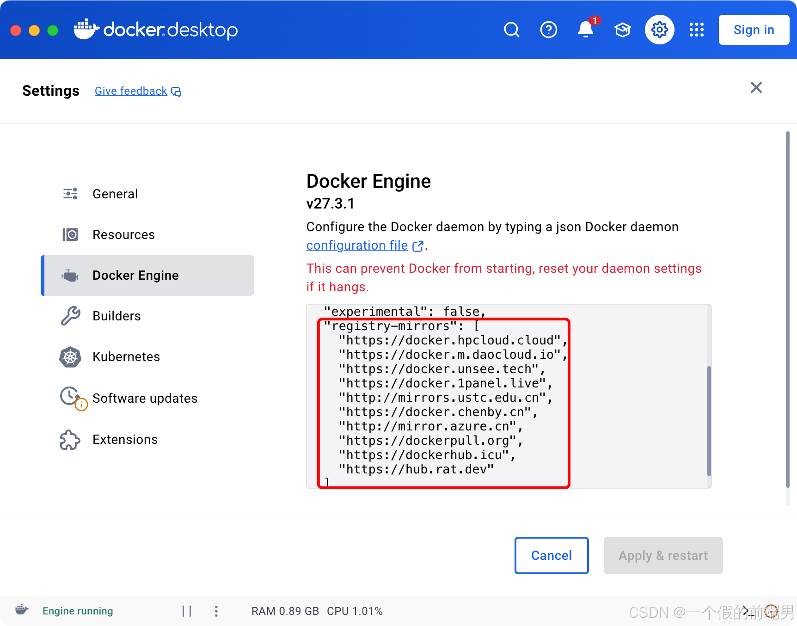Viewport: 797px width, 626px height.
Task: Click the docker.chenby.cn mirror line
Action: pos(438,412)
